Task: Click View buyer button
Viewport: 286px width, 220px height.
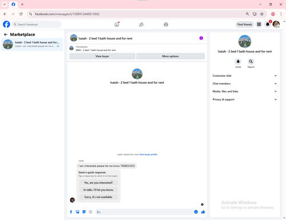Action: (102, 56)
